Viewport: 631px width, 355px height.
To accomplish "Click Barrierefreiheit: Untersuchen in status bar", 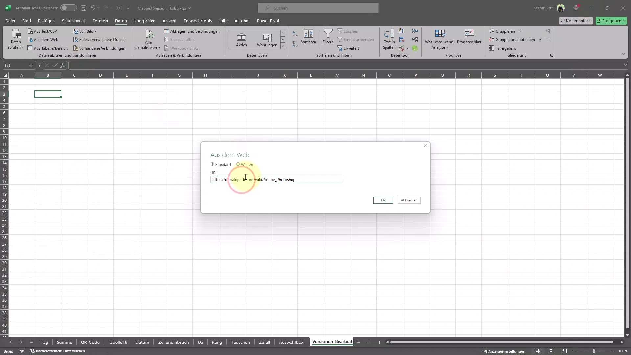I will [58, 351].
